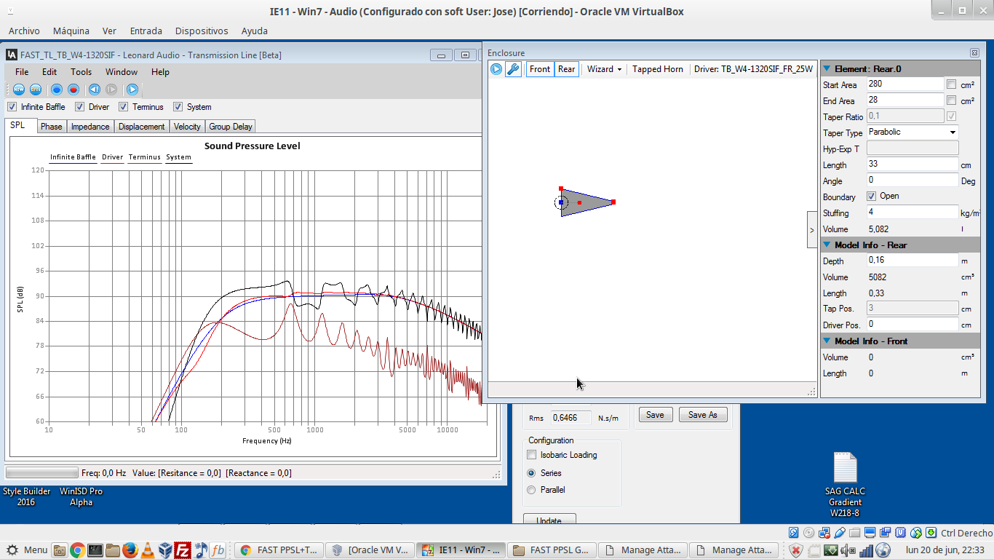Open the Wizard dropdown menu
Image resolution: width=994 pixels, height=559 pixels.
[x=604, y=69]
